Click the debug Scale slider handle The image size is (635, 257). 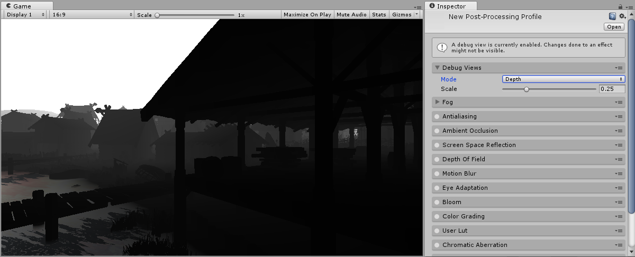526,89
